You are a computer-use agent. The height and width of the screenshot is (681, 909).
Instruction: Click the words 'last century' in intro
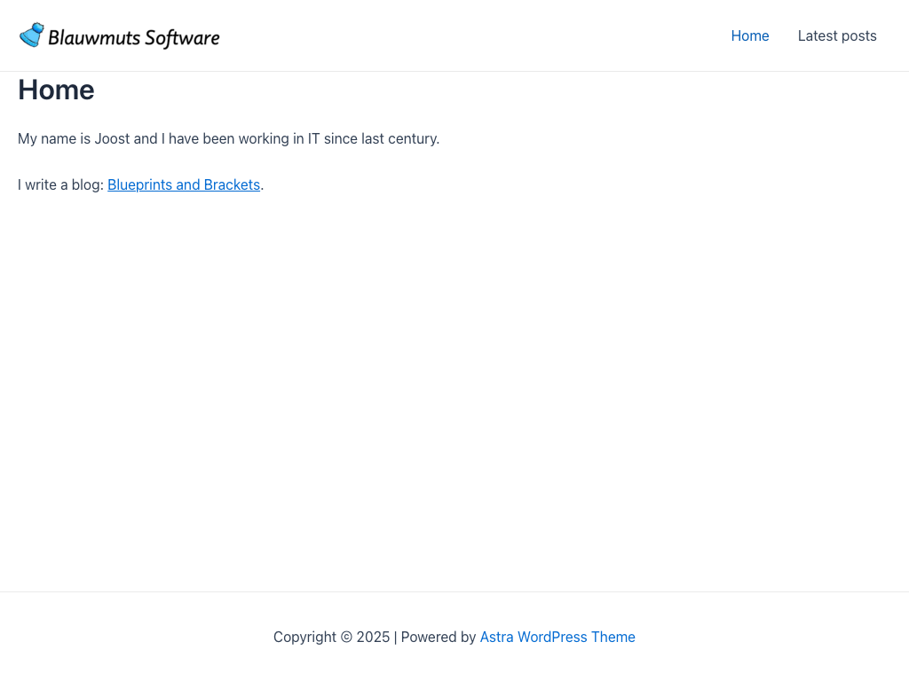tap(400, 138)
